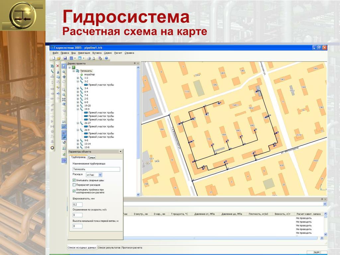
Task: Collapse branch 19-9 in the tree
Action: 78,109
